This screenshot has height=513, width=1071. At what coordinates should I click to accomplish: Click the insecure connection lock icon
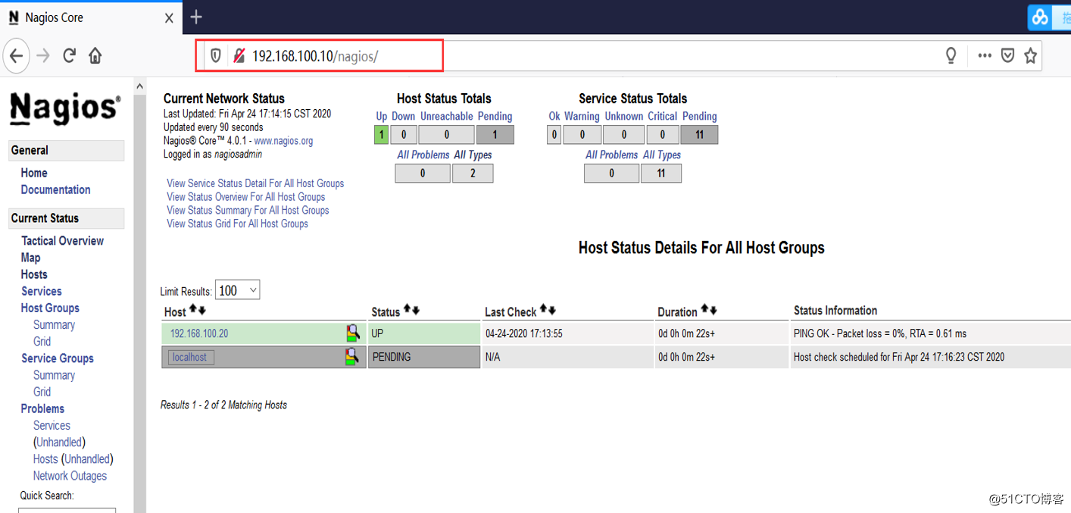point(239,55)
